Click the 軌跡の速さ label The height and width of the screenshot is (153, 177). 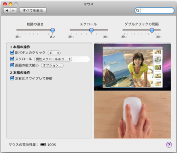35,24
